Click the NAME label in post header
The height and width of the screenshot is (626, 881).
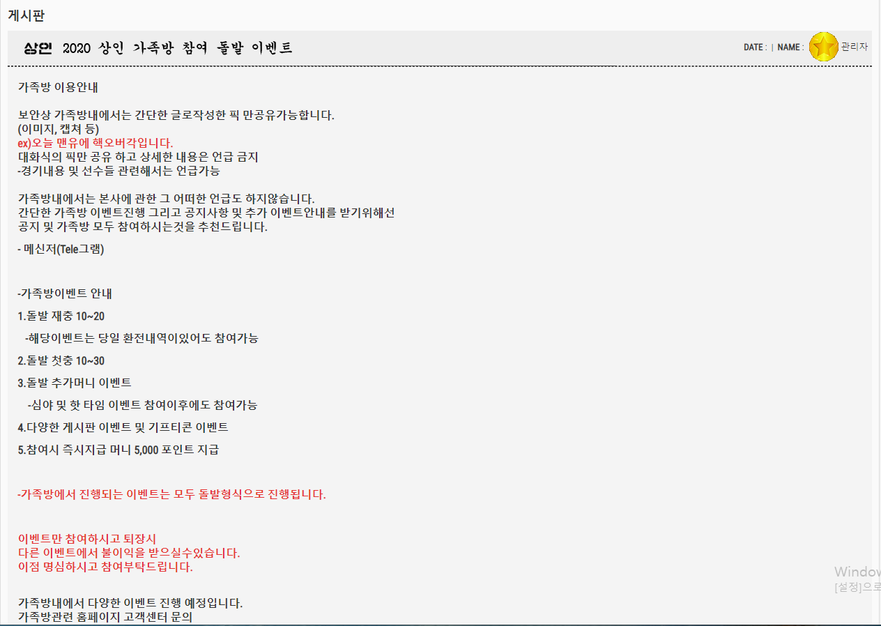coord(789,47)
